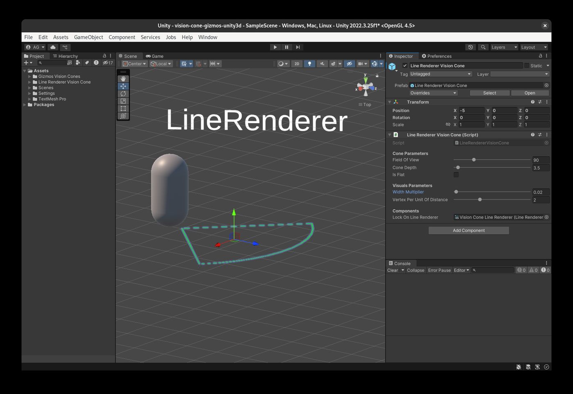Open the version control icon
Screen dimensions: 573x394
(65, 47)
